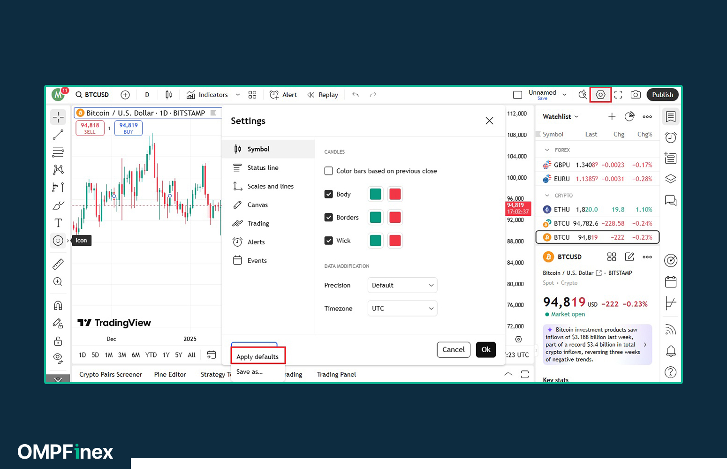Open the quick search bulb icon

[583, 95]
